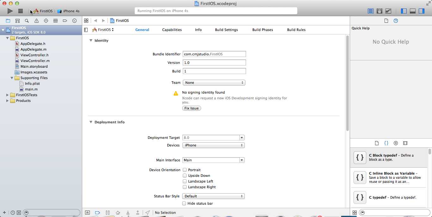Expand the FirstIOSTests folder

[x=7, y=95]
